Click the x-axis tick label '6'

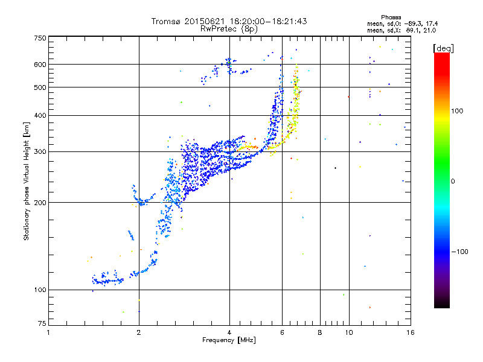point(282,332)
